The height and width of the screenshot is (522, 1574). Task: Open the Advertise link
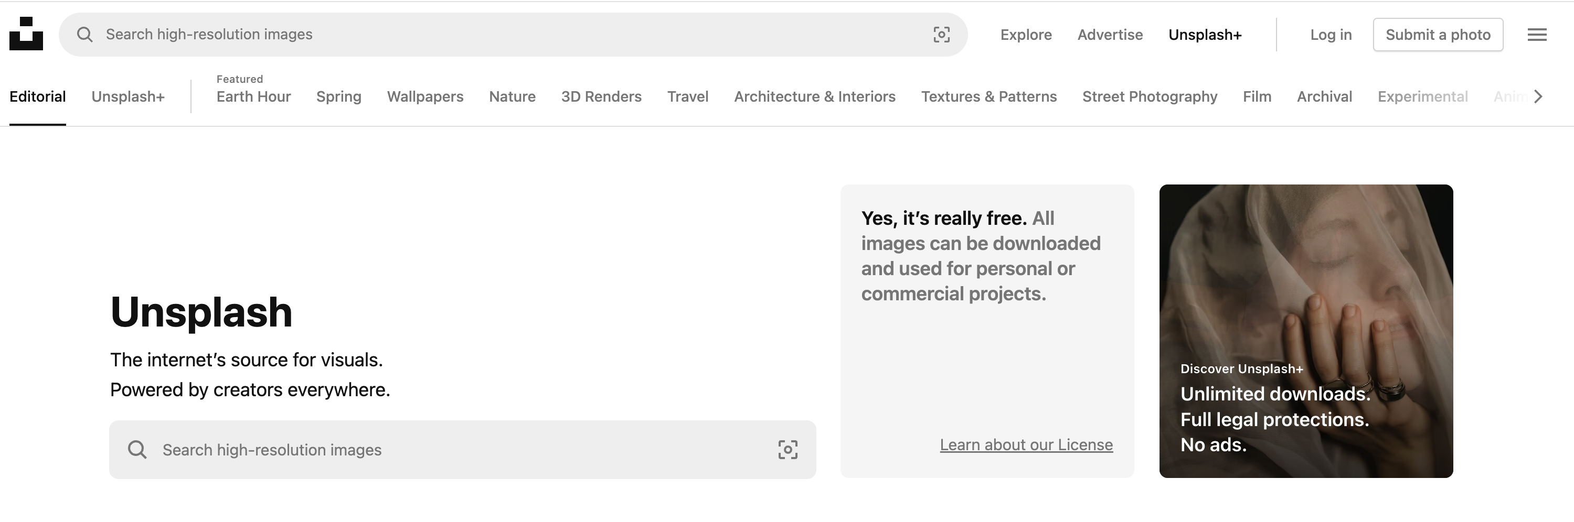1110,35
